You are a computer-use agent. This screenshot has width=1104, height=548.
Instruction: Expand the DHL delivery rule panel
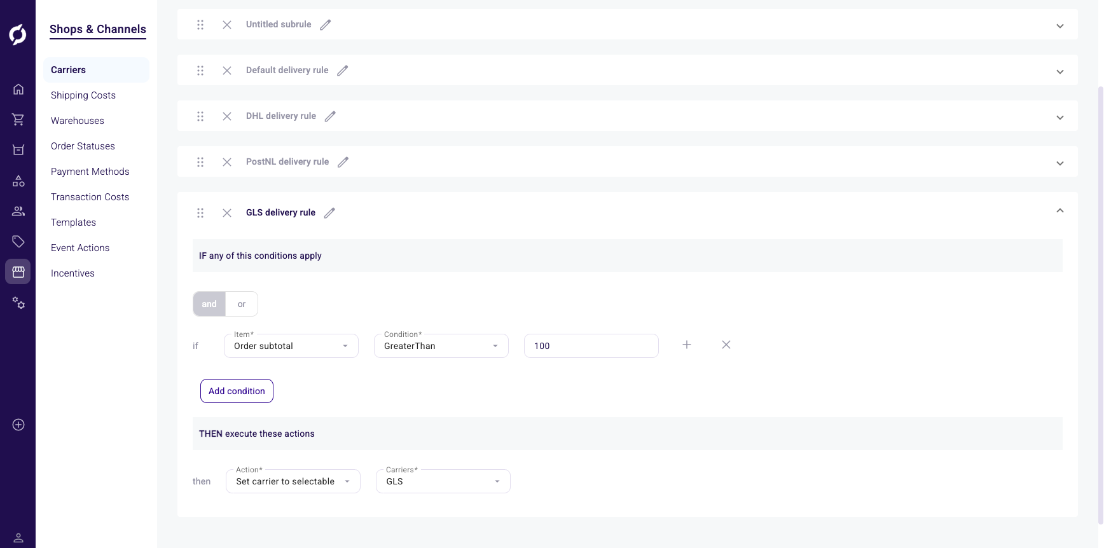pyautogui.click(x=1060, y=118)
